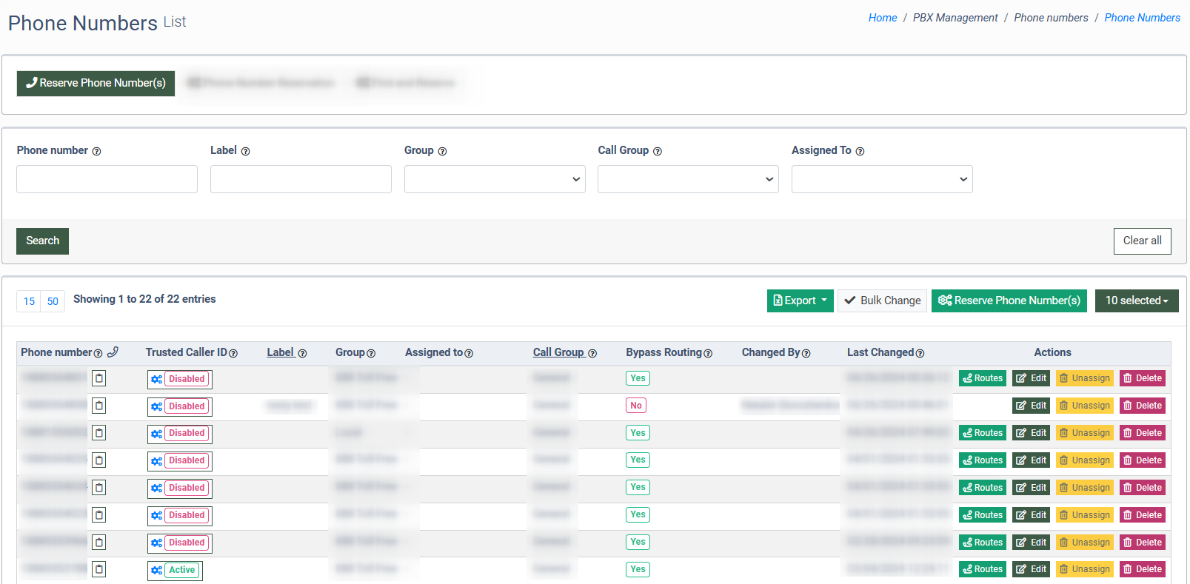This screenshot has height=584, width=1190.
Task: Copy the first row's phone number with clipboard icon
Action: pos(99,378)
